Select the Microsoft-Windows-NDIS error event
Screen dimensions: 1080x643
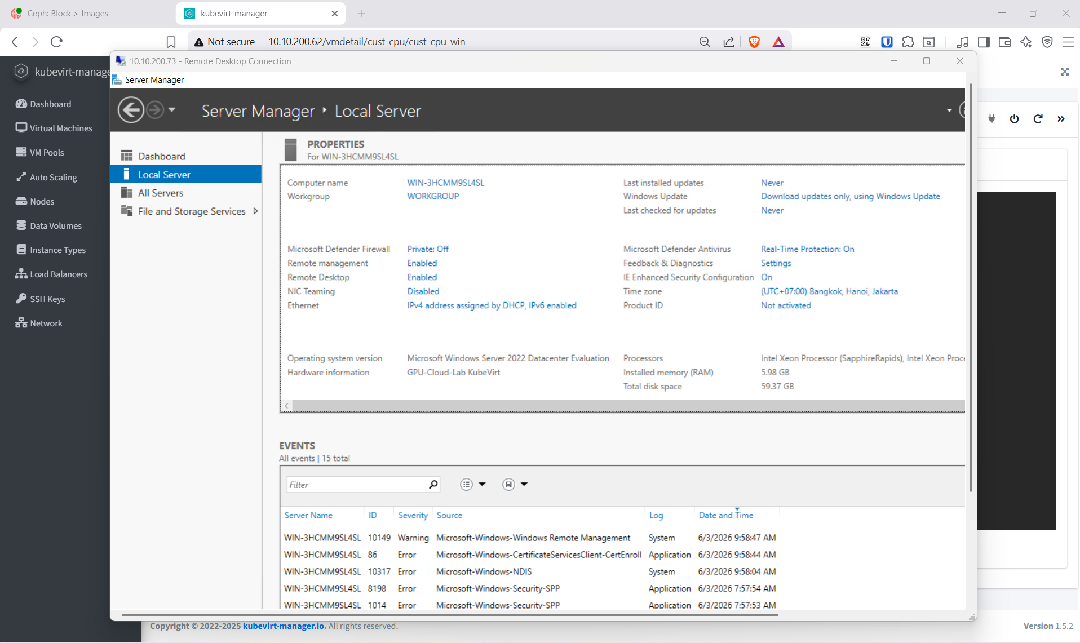pyautogui.click(x=530, y=571)
